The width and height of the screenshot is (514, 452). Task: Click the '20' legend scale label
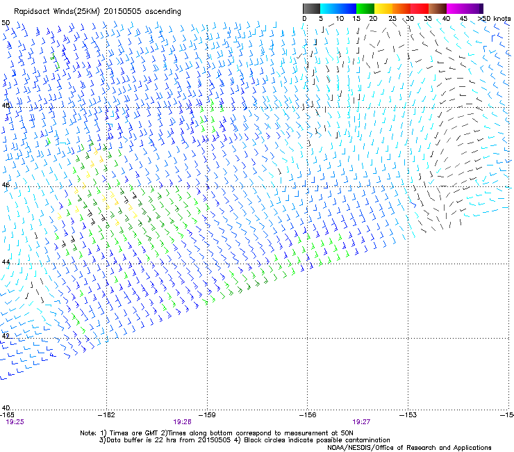point(373,19)
